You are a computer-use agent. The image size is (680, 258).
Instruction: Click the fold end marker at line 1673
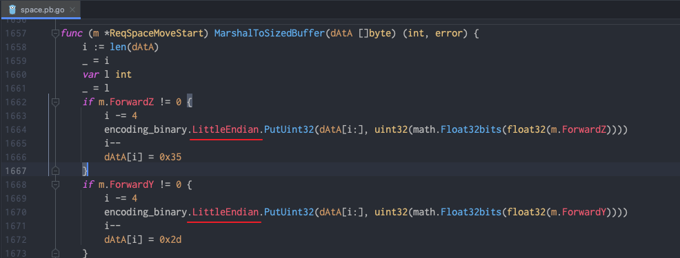[55, 253]
